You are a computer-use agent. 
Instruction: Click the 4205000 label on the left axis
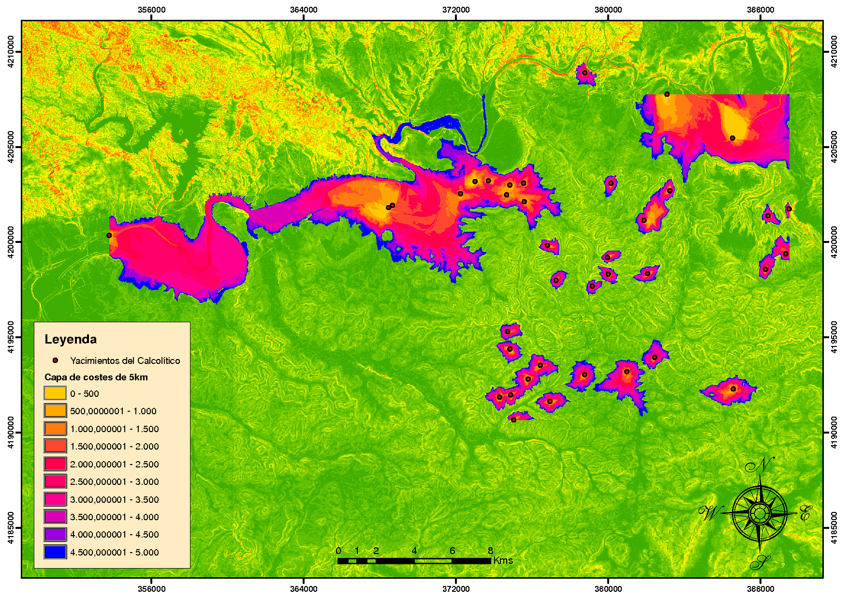tap(11, 147)
